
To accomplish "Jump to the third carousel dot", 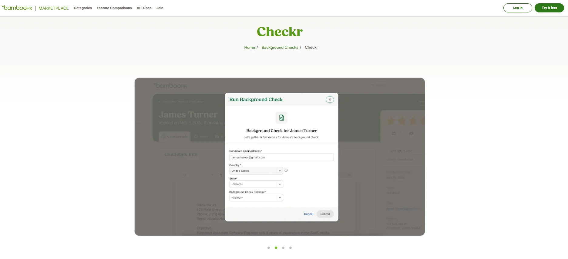I will (283, 248).
